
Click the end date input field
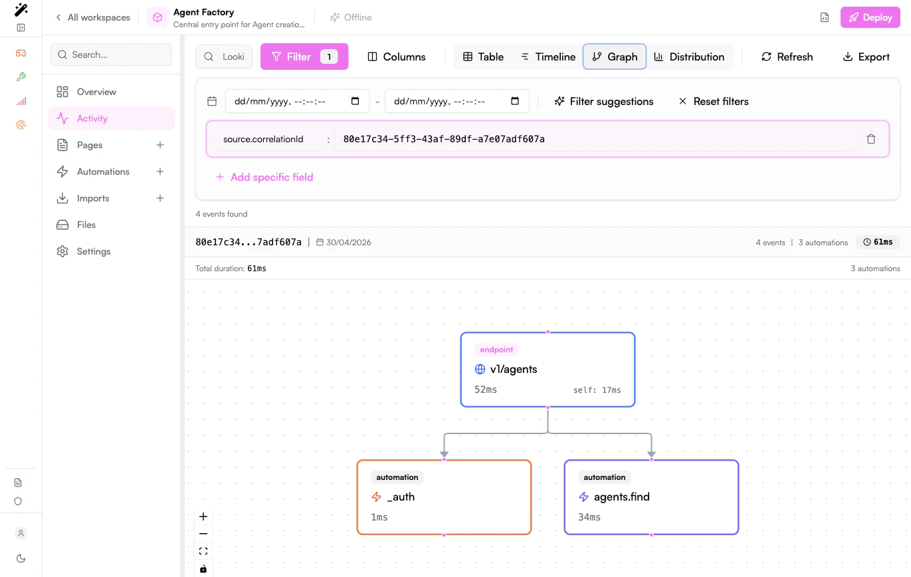[x=457, y=101]
